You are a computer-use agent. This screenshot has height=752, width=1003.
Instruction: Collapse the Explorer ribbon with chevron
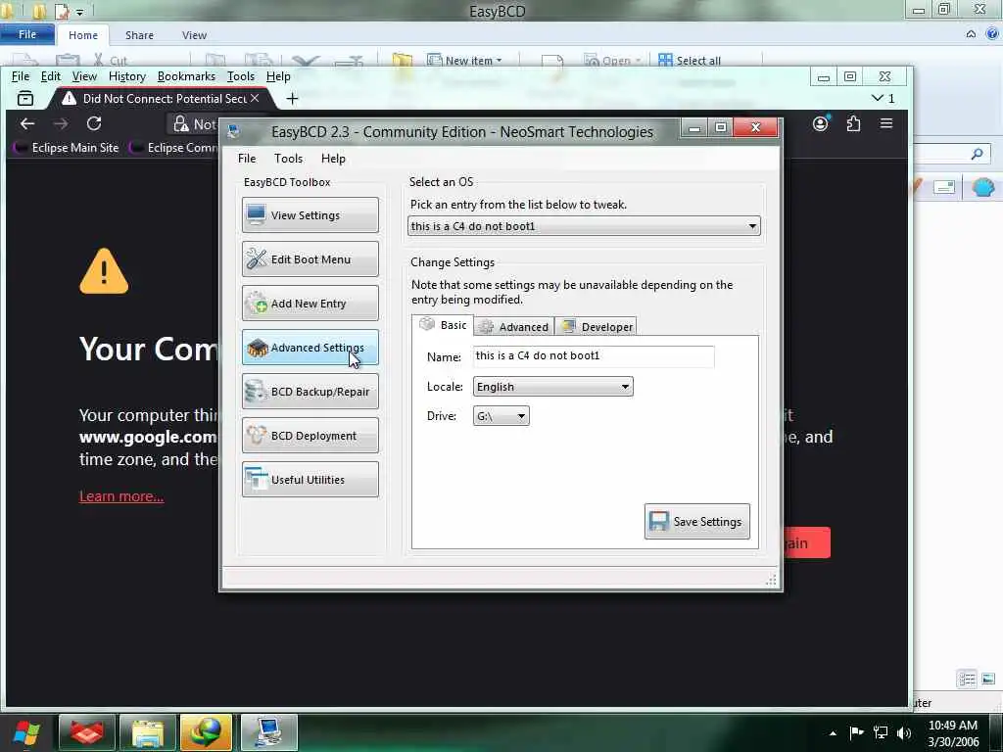coord(971,34)
